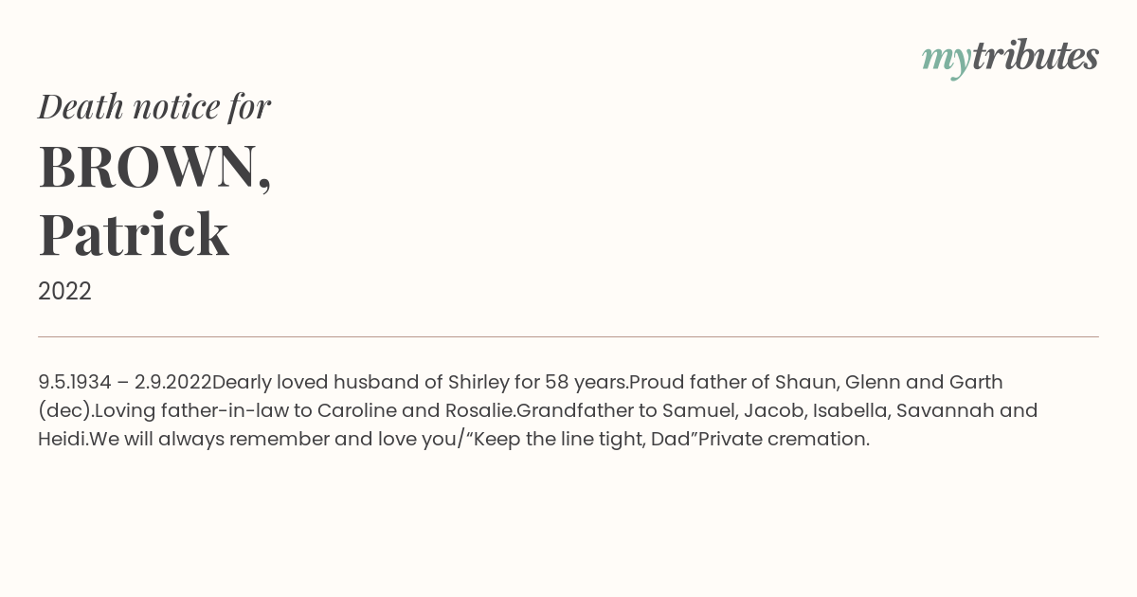Click the name Heidi in notice
The width and height of the screenshot is (1137, 597).
pyautogui.click(x=63, y=440)
